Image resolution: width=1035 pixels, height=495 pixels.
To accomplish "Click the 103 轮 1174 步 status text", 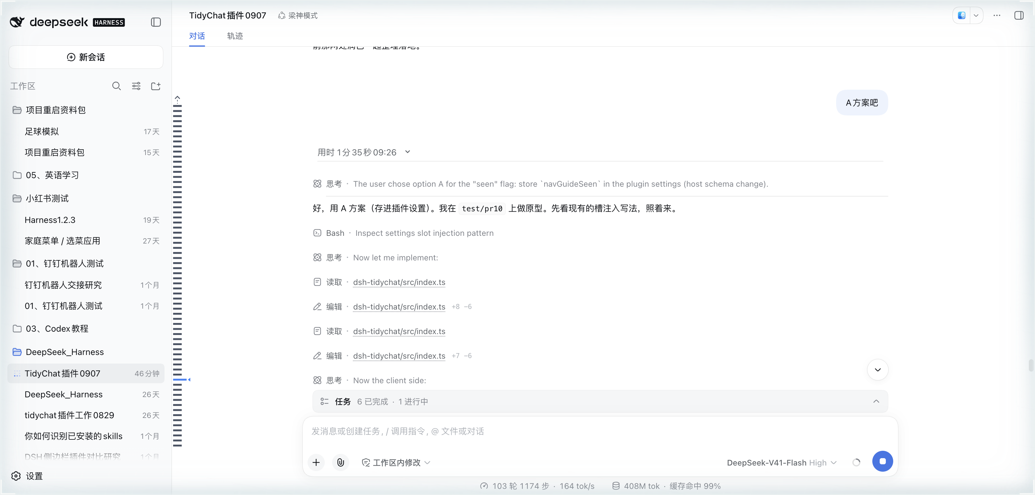I will (x=520, y=486).
